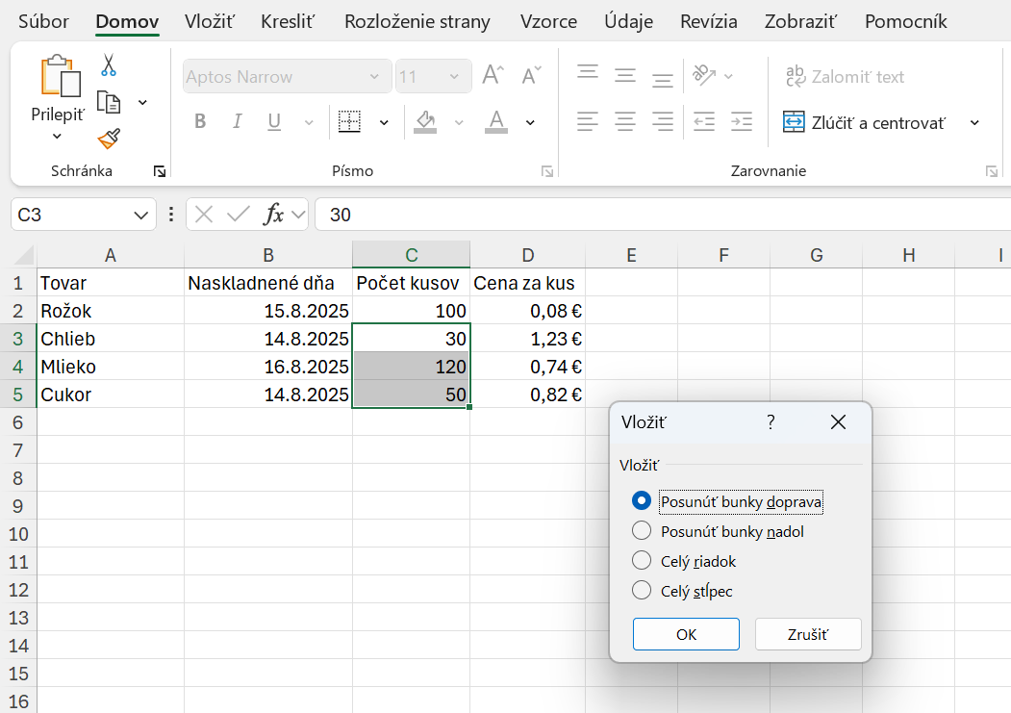Switch to the Údaje tab
Screen dimensions: 1011x713
pyautogui.click(x=629, y=21)
